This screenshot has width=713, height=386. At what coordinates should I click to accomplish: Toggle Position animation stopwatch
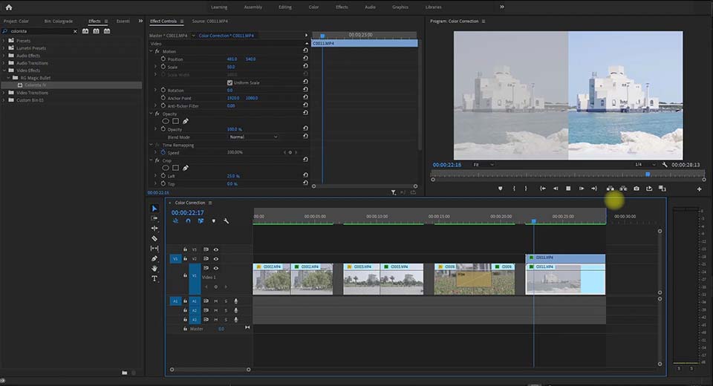163,59
